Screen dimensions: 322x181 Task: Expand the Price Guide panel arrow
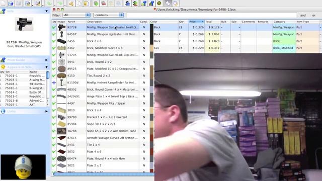point(46,60)
